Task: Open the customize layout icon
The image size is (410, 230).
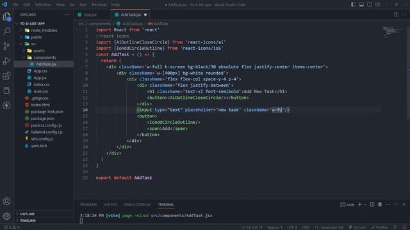Action: click(378, 4)
